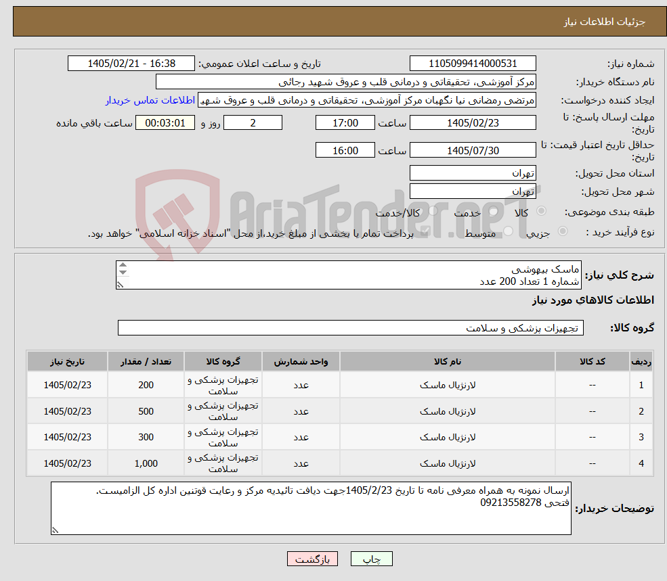Click quantity 500 in row 2
This screenshot has height=581, width=667.
click(146, 411)
